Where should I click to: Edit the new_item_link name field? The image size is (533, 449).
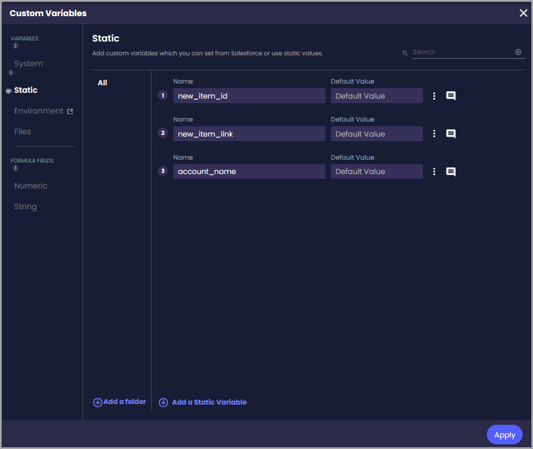pos(249,134)
